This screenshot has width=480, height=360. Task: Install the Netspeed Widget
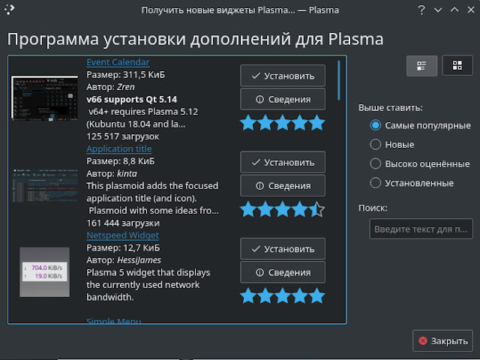coord(283,249)
